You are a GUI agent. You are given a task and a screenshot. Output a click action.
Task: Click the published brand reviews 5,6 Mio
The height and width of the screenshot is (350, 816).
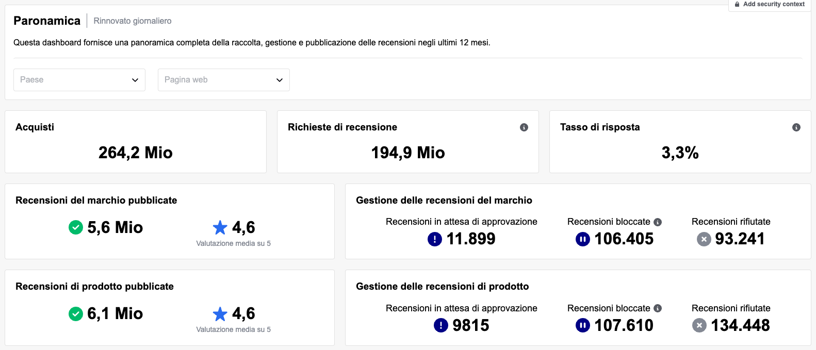[115, 227]
